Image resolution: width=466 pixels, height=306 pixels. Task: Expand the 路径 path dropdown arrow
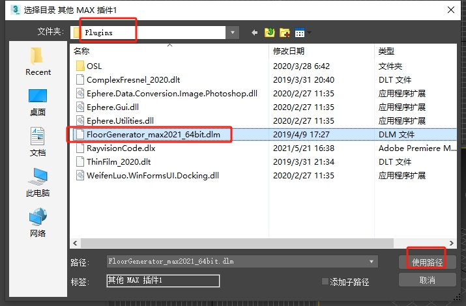click(371, 262)
